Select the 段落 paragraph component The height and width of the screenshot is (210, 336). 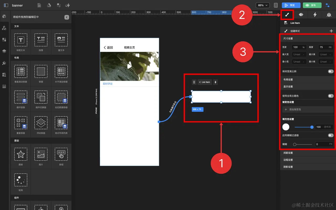(x=41, y=42)
